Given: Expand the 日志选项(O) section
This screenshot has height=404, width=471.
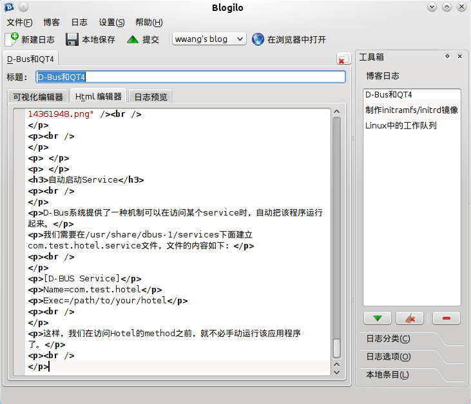Looking at the screenshot, I should [388, 357].
